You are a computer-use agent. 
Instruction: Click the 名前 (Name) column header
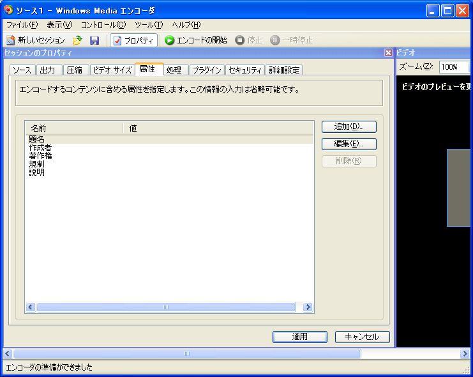(x=73, y=128)
